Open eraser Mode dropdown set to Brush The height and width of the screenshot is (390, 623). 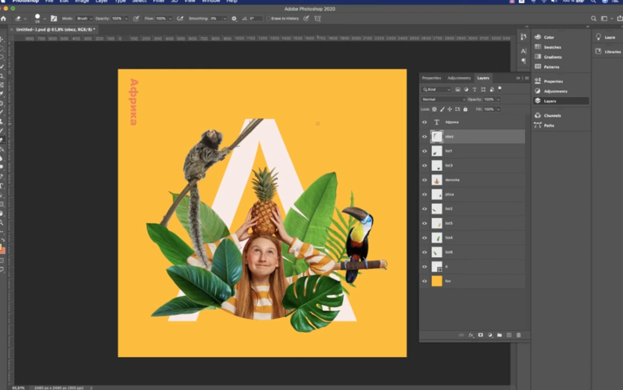[x=83, y=19]
